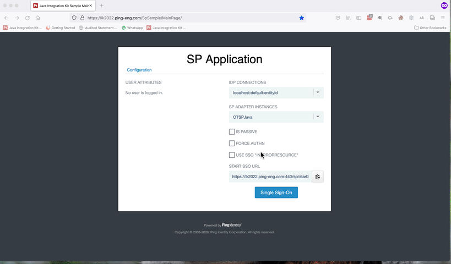451x264 pixels.
Task: Click the gray hexagon extension icon
Action: (411, 18)
